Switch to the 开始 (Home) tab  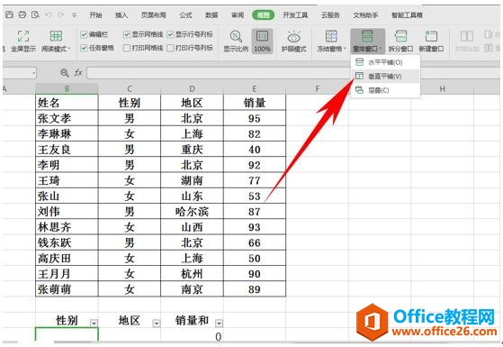pyautogui.click(x=95, y=14)
